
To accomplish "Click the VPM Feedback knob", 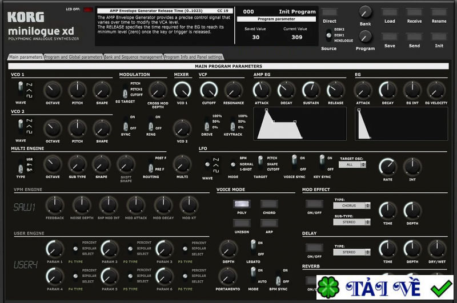I will [x=55, y=205].
